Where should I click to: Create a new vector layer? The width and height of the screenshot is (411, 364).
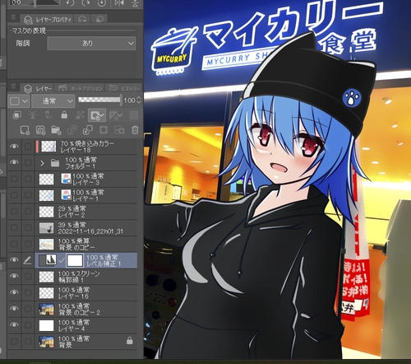point(40,130)
